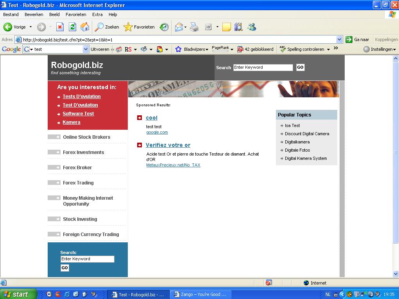The image size is (399, 299).
Task: Expand the RS toolbar dropdown arrow
Action: [x=135, y=49]
